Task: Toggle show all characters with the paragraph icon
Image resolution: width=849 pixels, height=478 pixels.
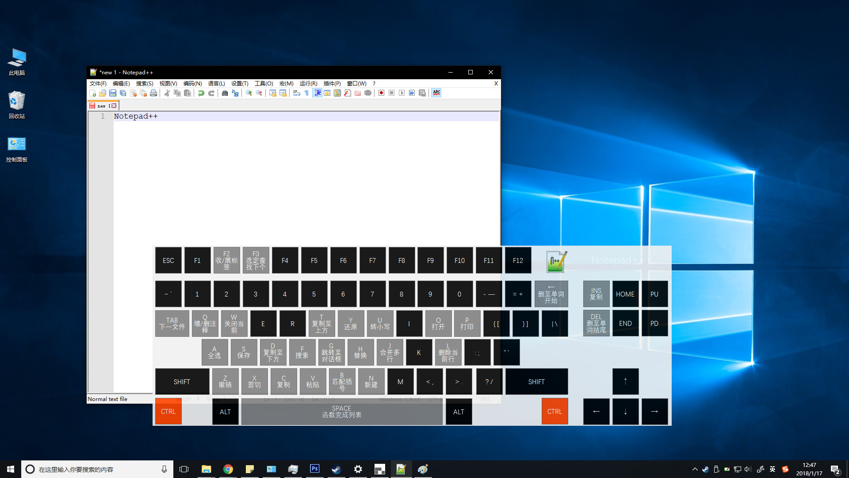Action: [x=306, y=93]
